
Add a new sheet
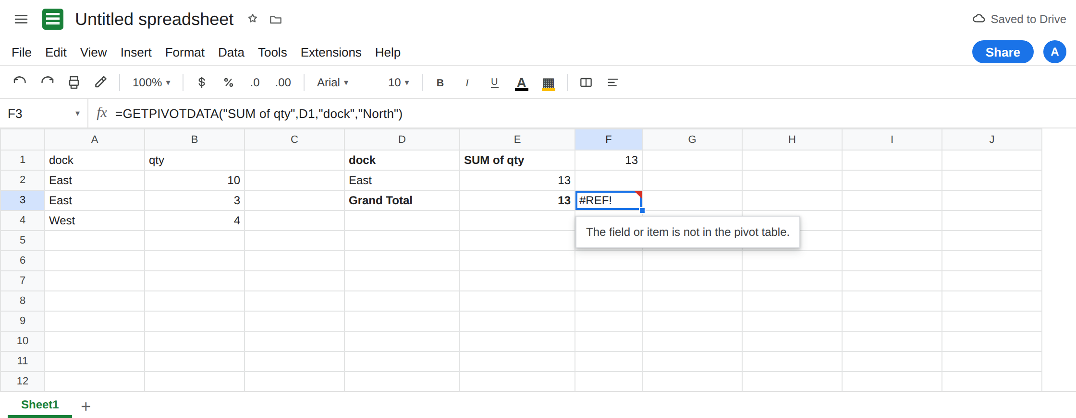click(x=86, y=406)
